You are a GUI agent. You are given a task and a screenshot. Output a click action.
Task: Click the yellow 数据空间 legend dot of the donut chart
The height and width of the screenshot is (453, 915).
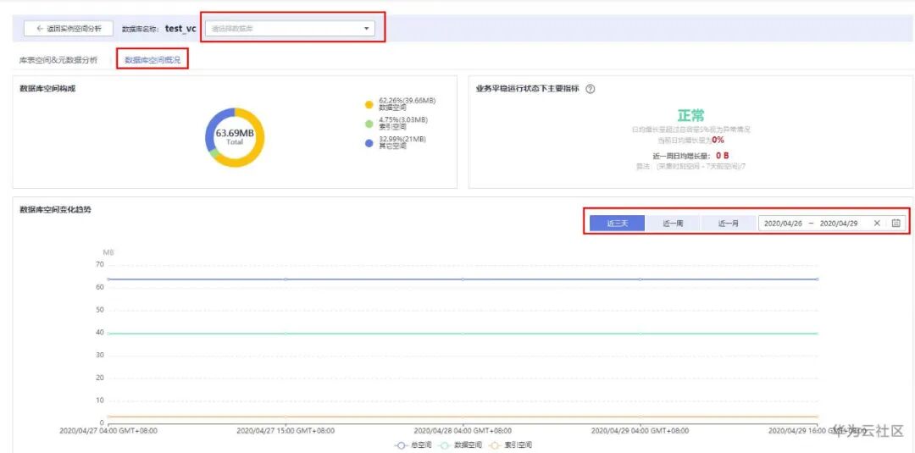(x=369, y=105)
